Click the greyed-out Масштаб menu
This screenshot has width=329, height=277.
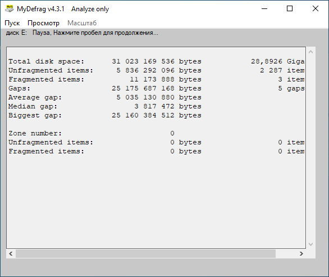(x=82, y=23)
